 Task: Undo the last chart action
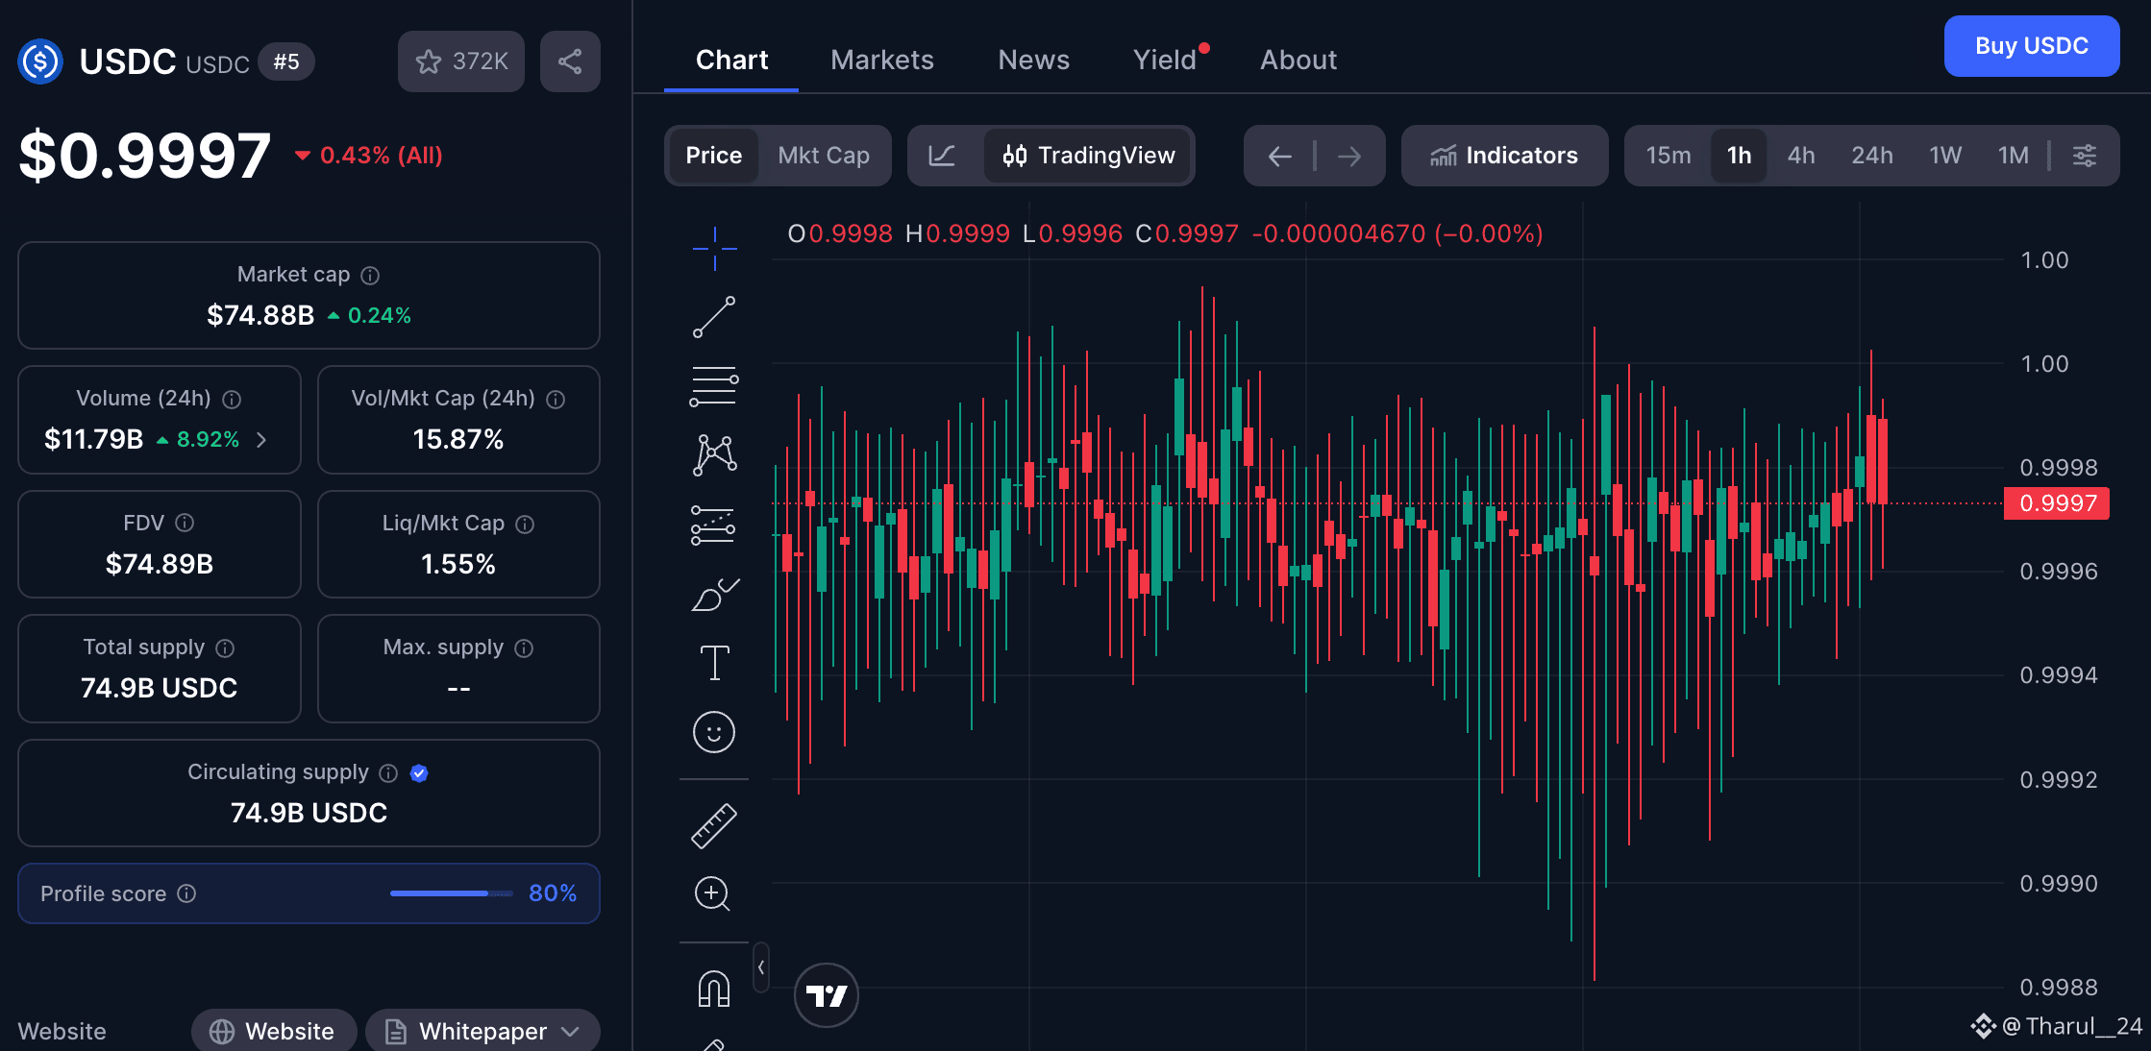tap(1279, 156)
